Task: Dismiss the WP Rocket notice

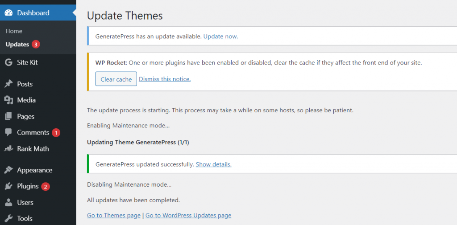Action: (x=165, y=79)
